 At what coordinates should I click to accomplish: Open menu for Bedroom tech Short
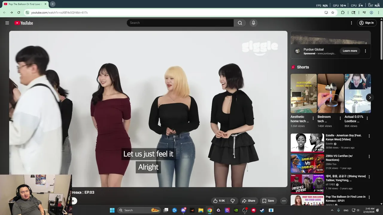(x=340, y=118)
